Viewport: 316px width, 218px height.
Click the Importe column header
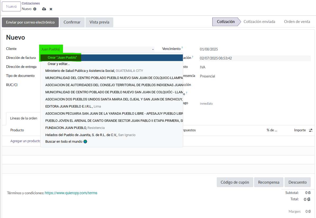(300, 130)
